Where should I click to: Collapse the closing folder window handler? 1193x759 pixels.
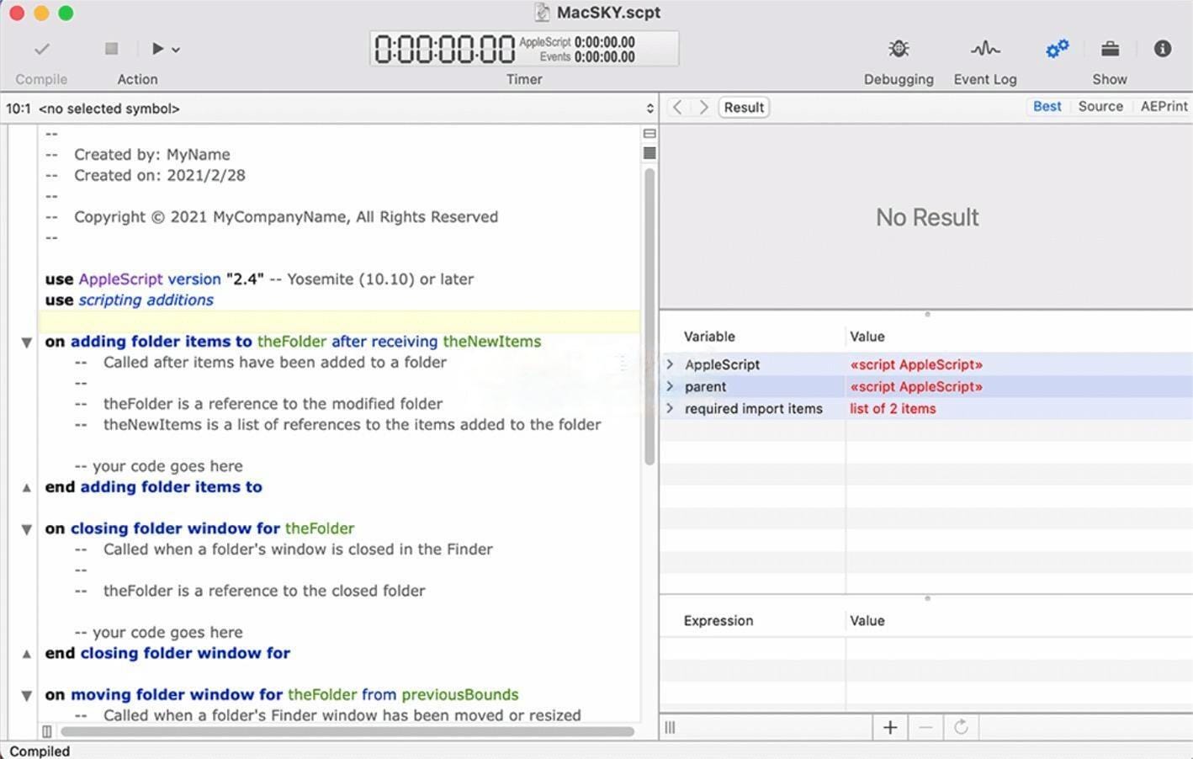[26, 529]
